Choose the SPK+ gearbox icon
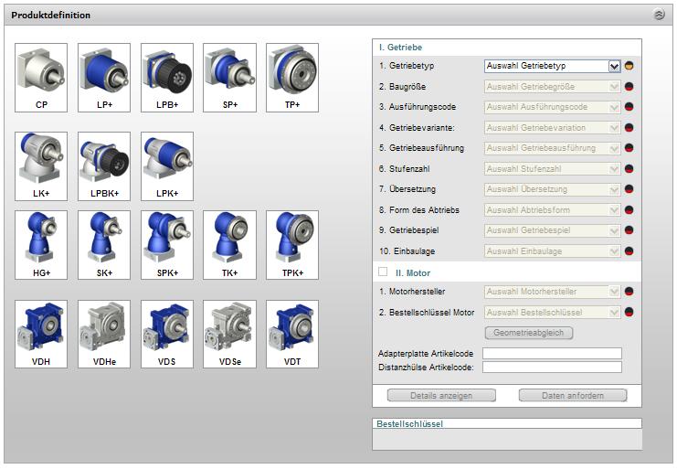The width and height of the screenshot is (677, 469). tap(167, 245)
